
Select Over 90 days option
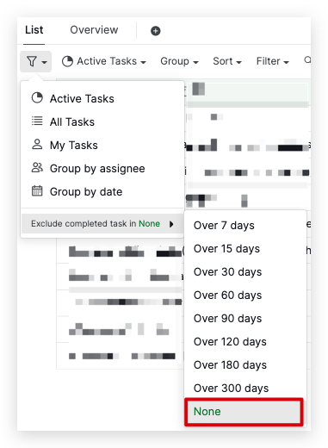(245, 319)
